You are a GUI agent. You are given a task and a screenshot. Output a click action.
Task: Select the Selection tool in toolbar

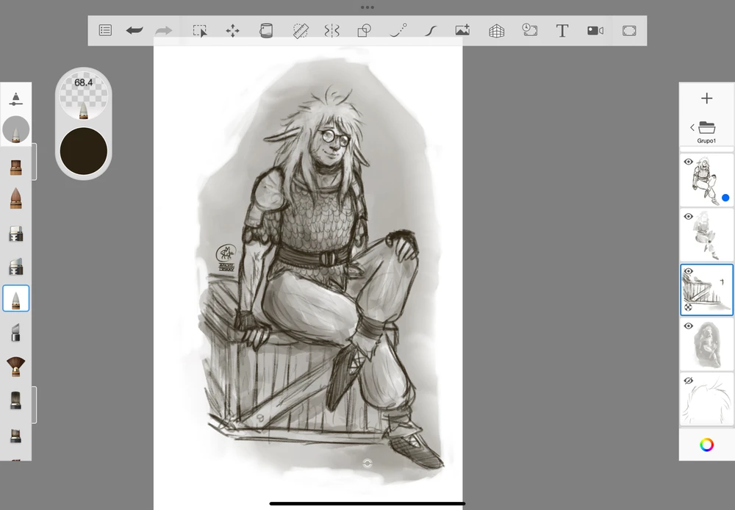click(200, 30)
